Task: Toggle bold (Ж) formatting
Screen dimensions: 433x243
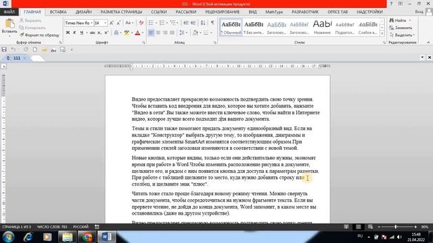Action: coord(68,33)
